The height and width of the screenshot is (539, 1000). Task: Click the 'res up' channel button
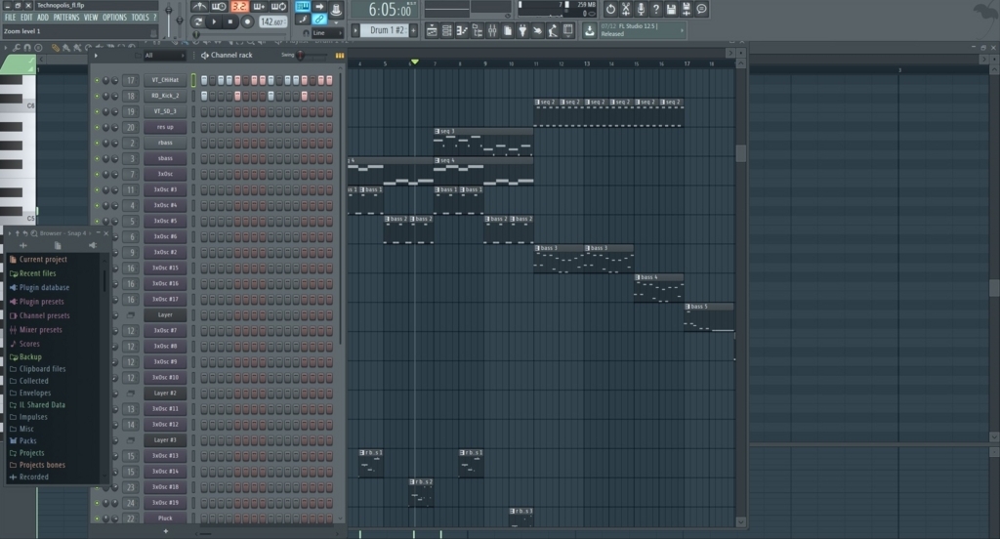click(165, 127)
